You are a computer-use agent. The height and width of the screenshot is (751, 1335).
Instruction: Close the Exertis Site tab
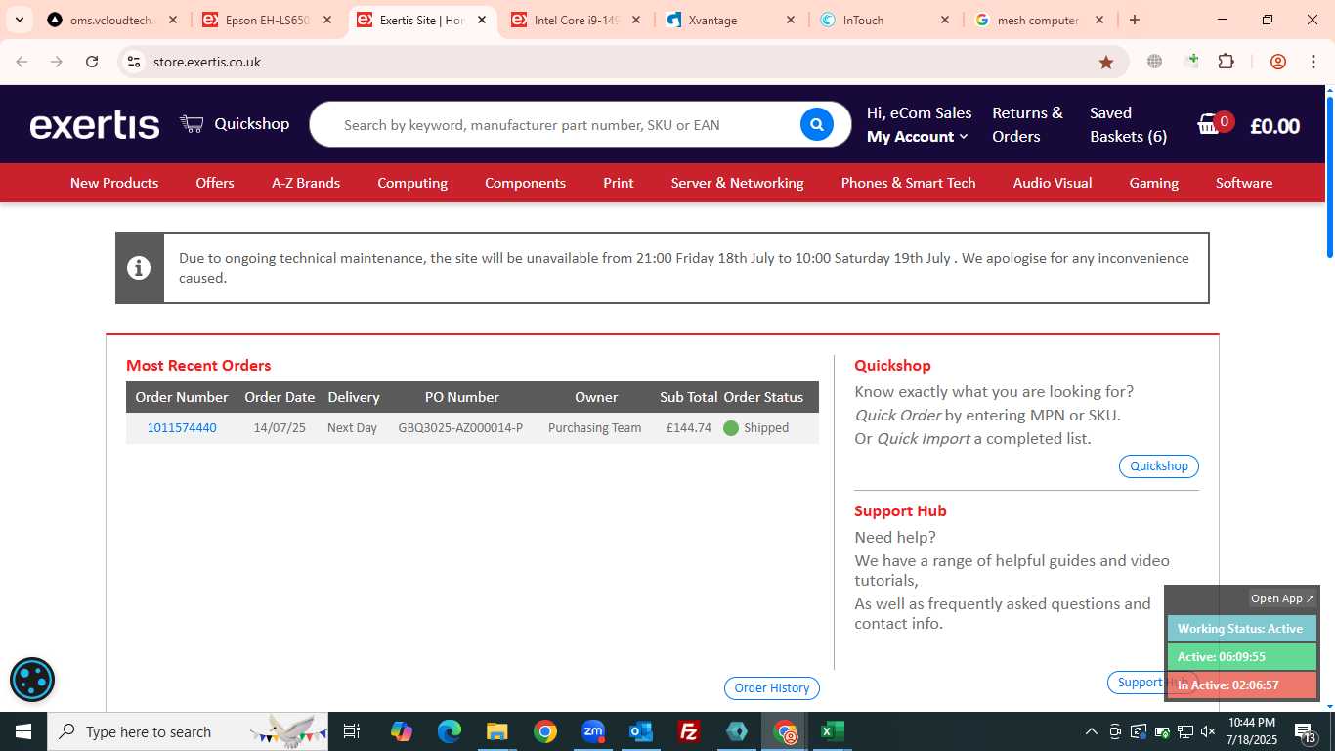482,20
